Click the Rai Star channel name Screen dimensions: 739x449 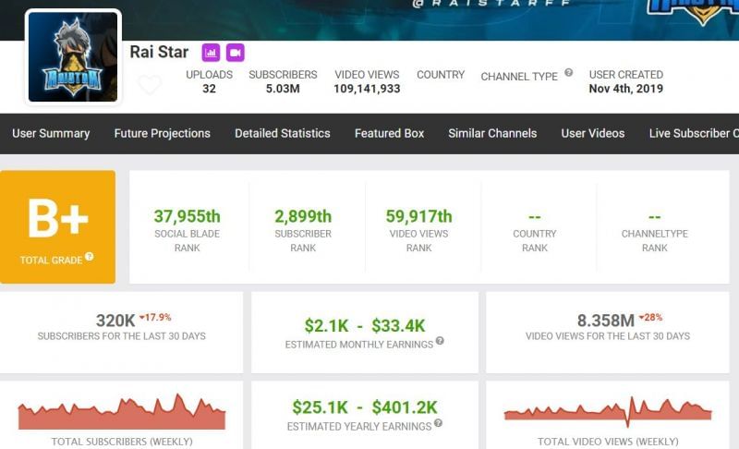tap(159, 52)
